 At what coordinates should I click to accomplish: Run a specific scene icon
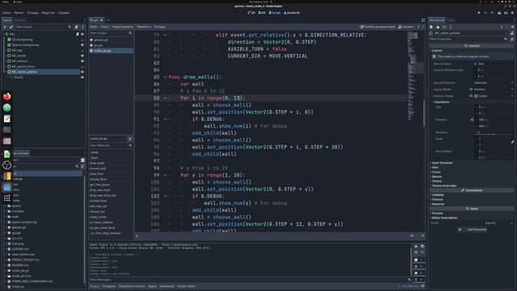(506, 13)
